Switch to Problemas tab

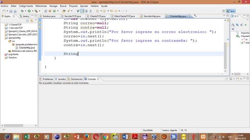[x=46, y=79]
